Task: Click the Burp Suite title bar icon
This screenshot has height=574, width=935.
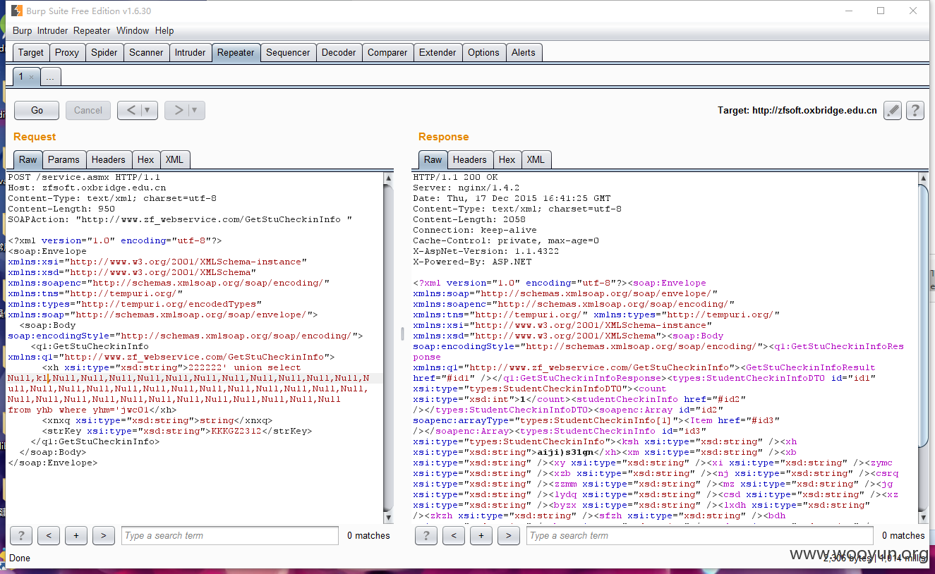Action: [16, 11]
